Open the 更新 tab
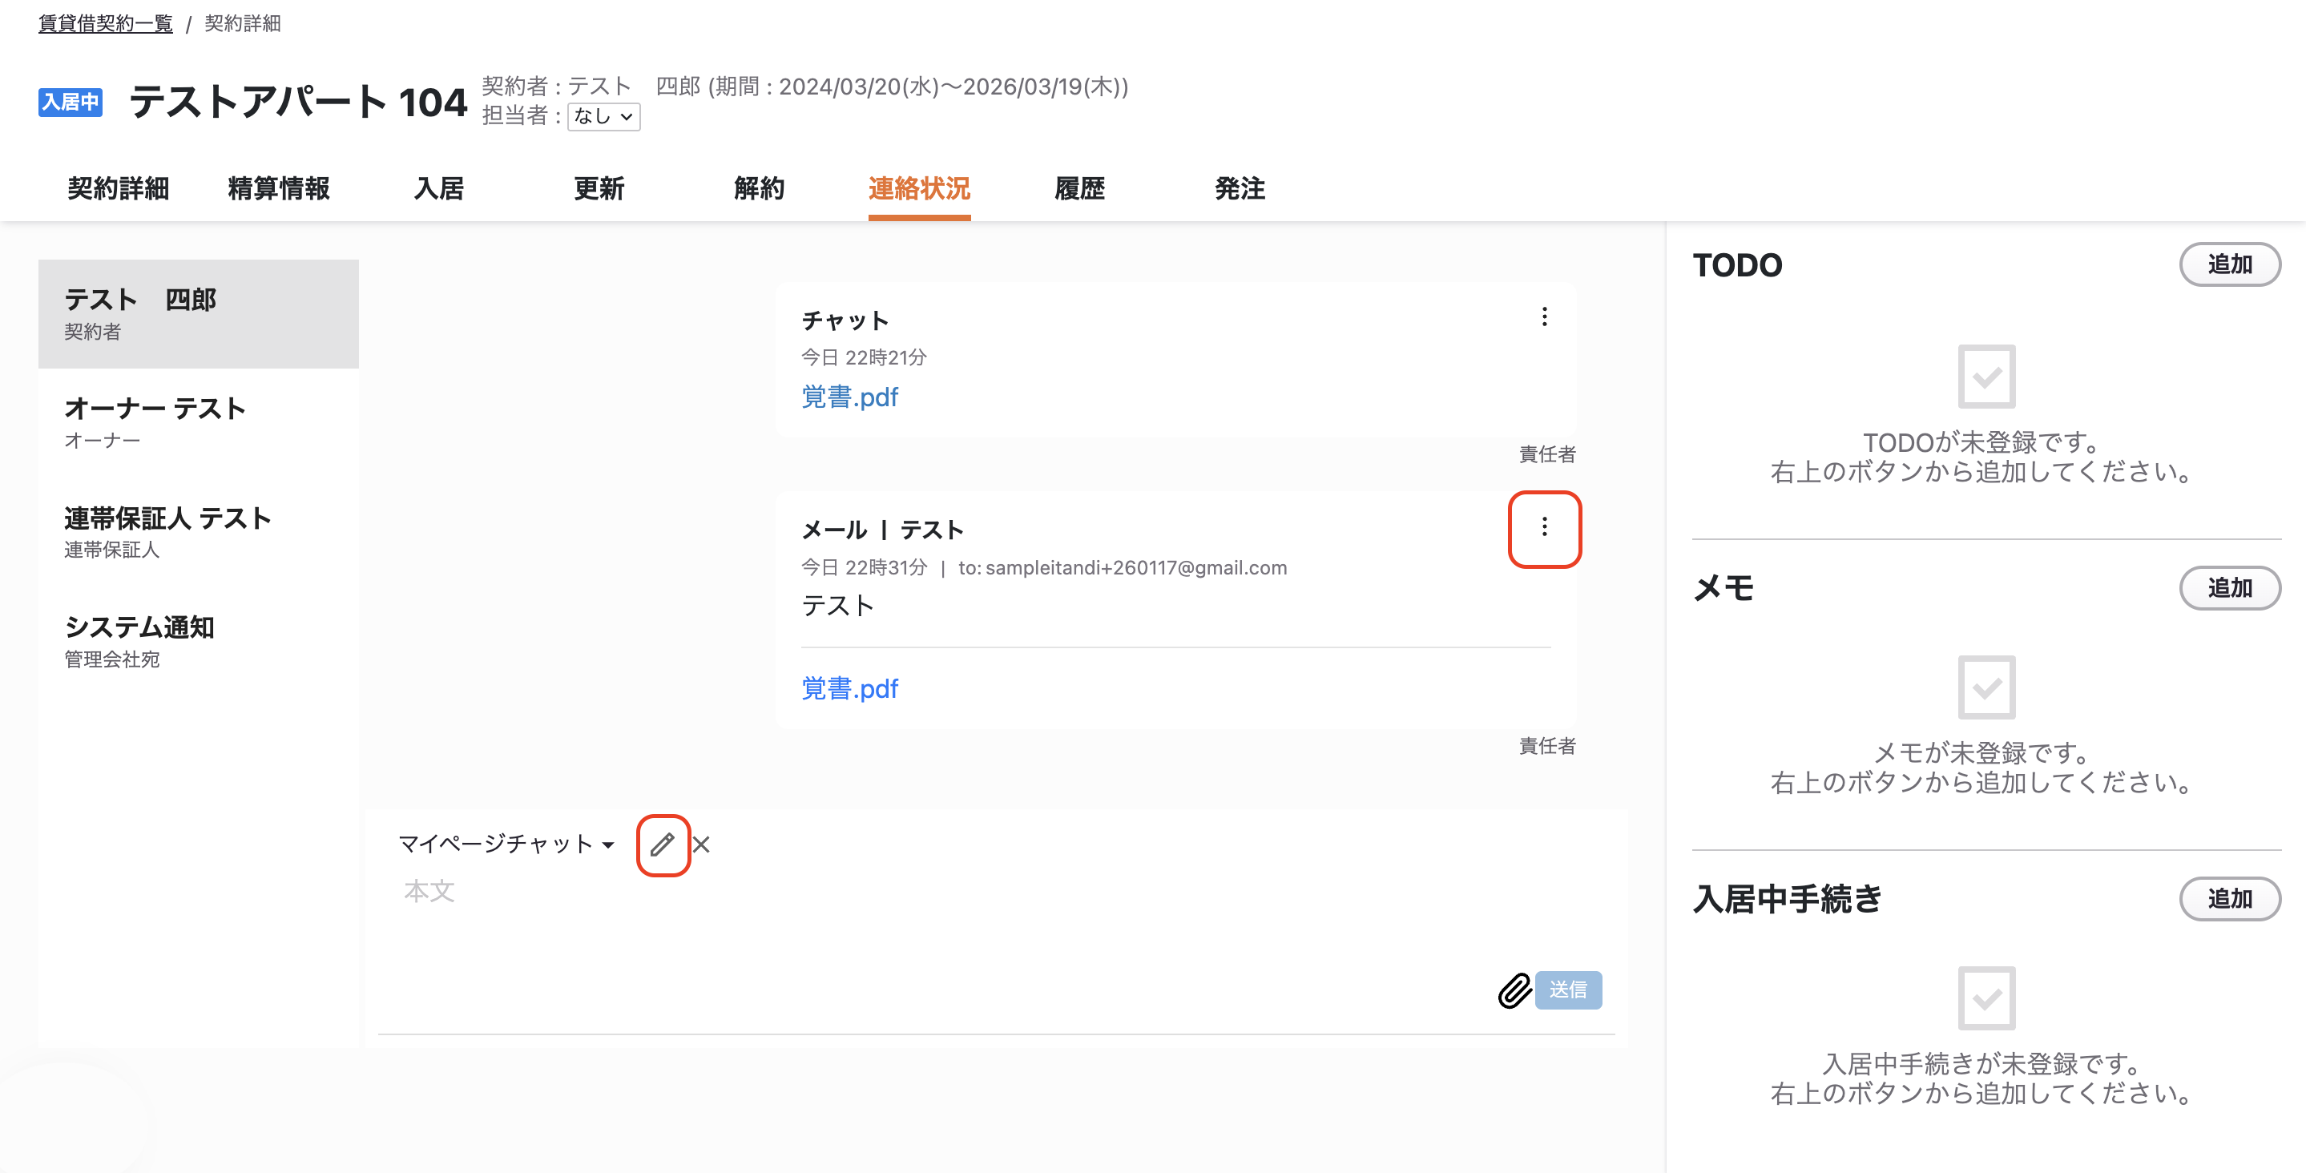The width and height of the screenshot is (2306, 1173). pos(599,189)
